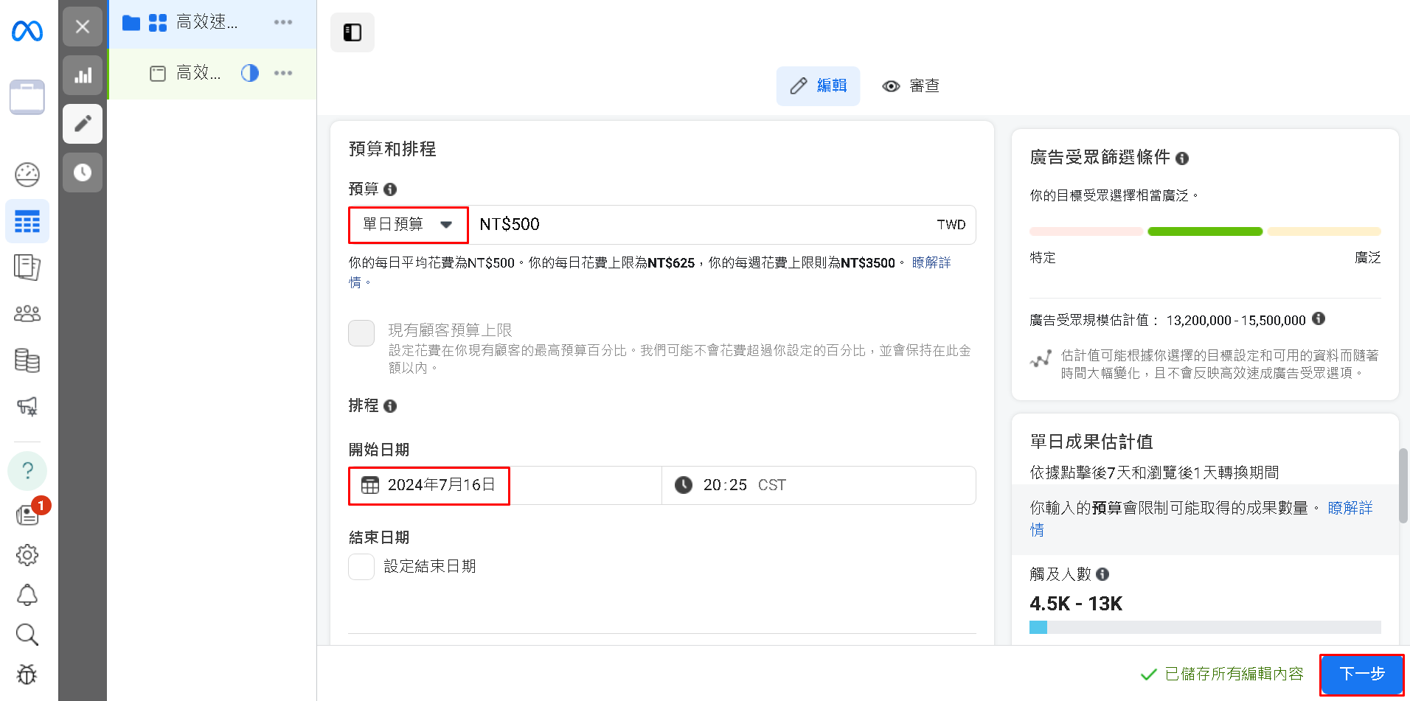Click the 已儲存所有編輯內容 saved status

point(1222,674)
